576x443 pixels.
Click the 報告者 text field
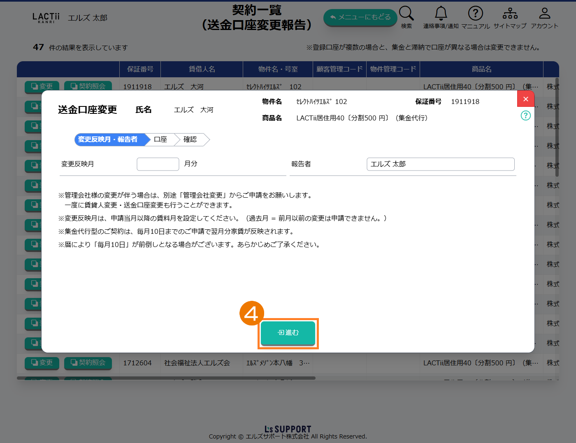coord(440,164)
